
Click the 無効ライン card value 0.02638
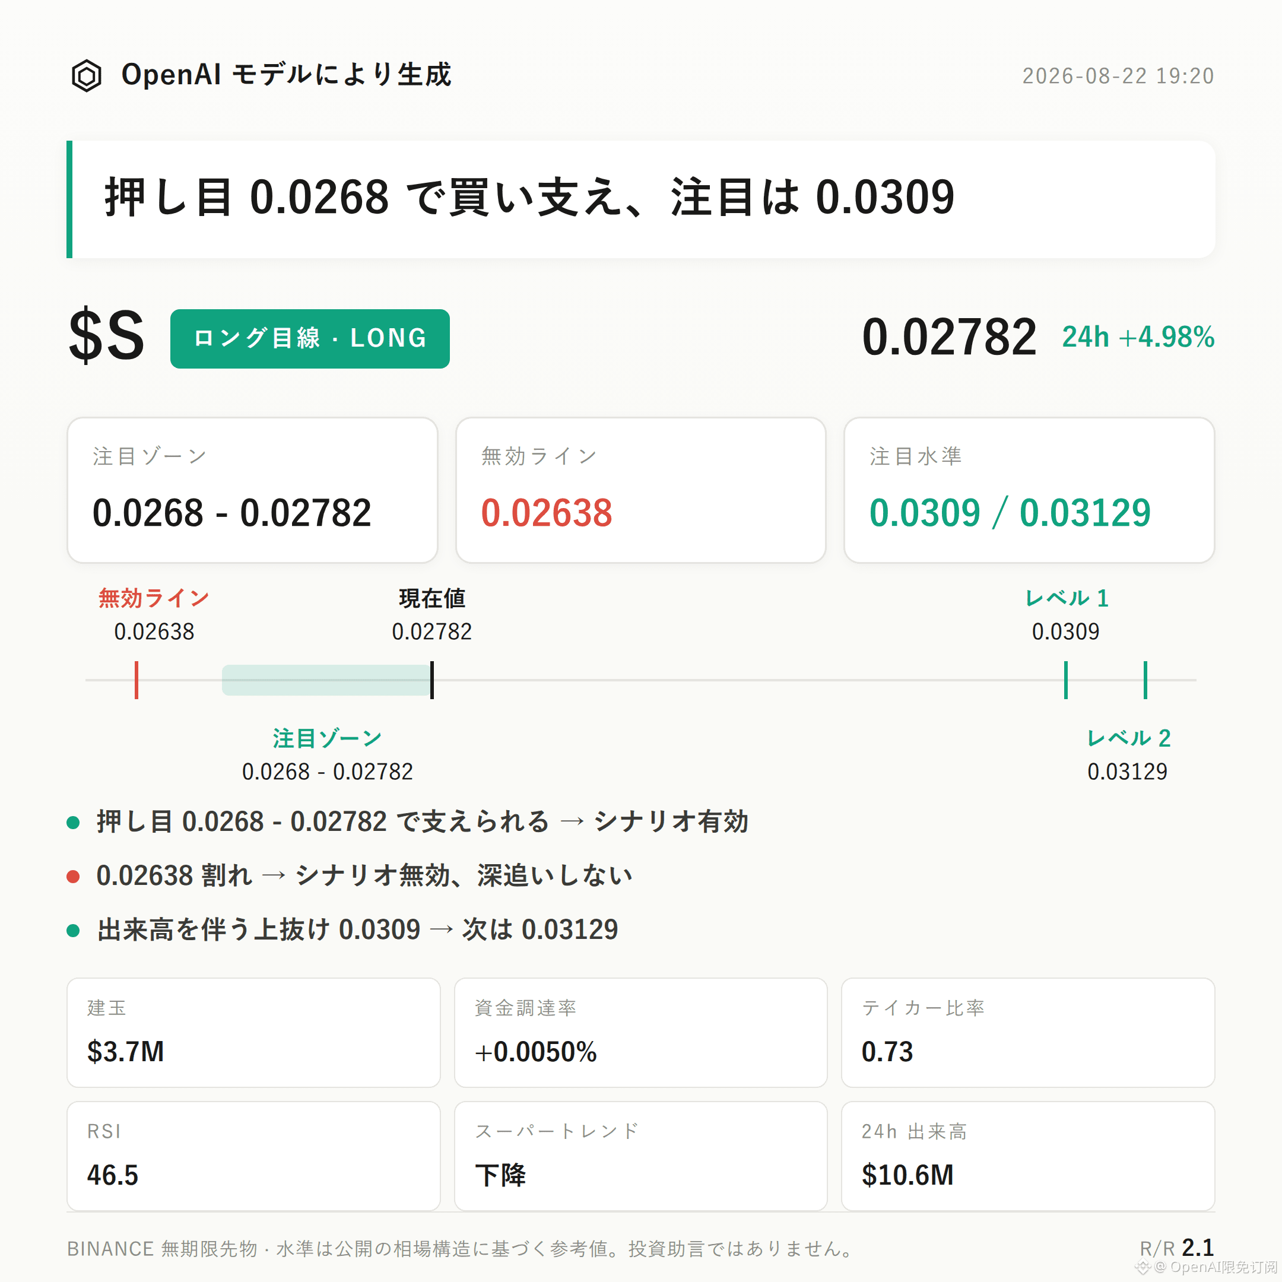[546, 513]
